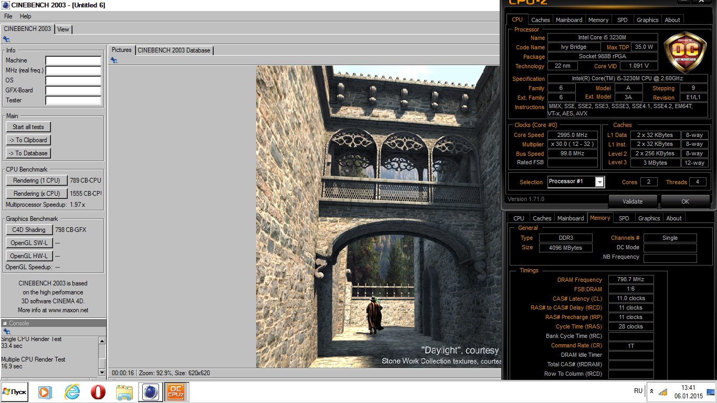Click console scrollbar down arrow
This screenshot has height=403, width=717.
click(102, 372)
